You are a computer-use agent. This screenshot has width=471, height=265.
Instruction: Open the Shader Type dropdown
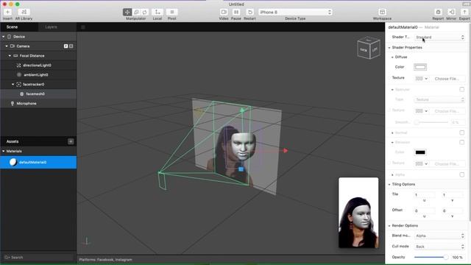(x=440, y=38)
